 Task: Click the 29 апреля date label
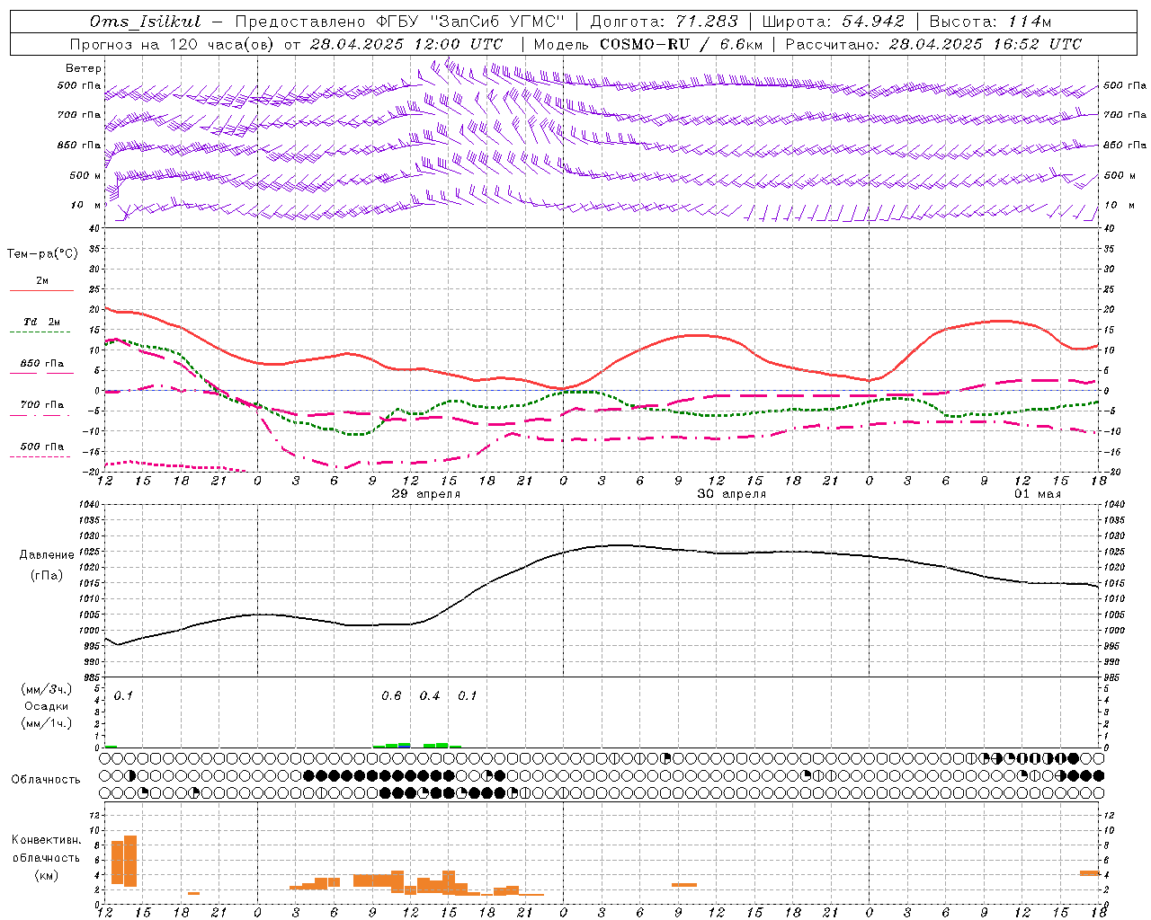(426, 494)
